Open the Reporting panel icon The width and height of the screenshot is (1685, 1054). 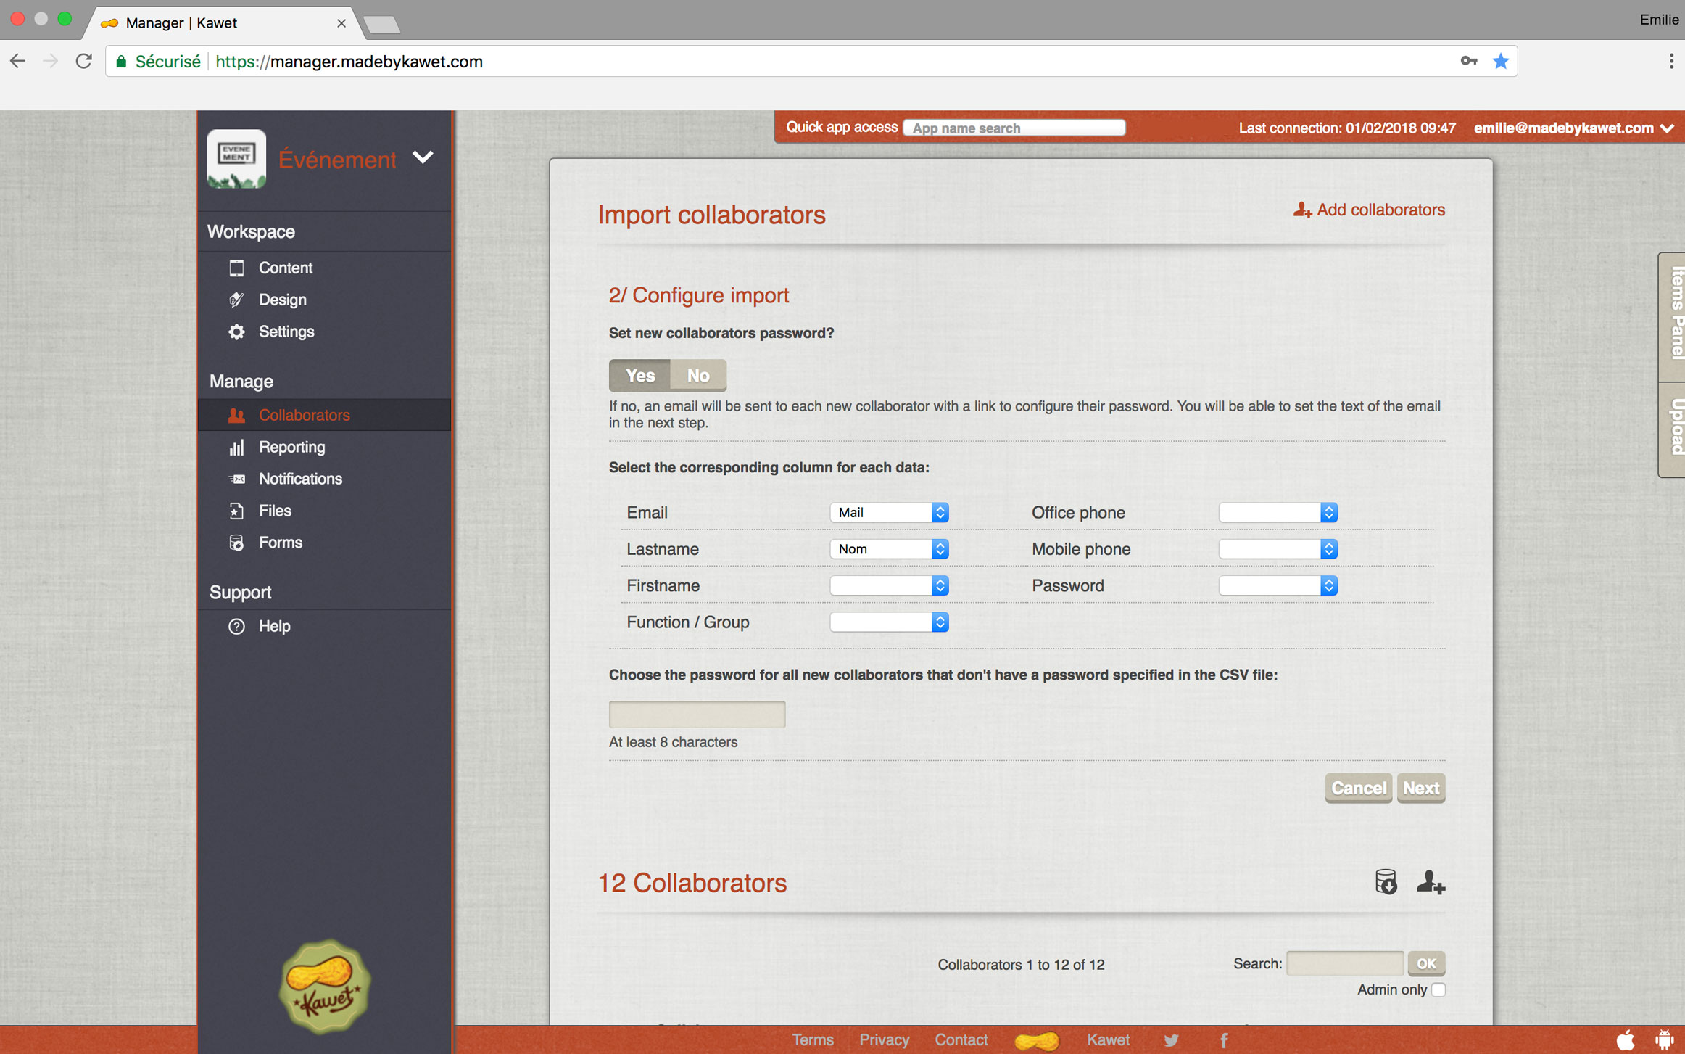236,447
